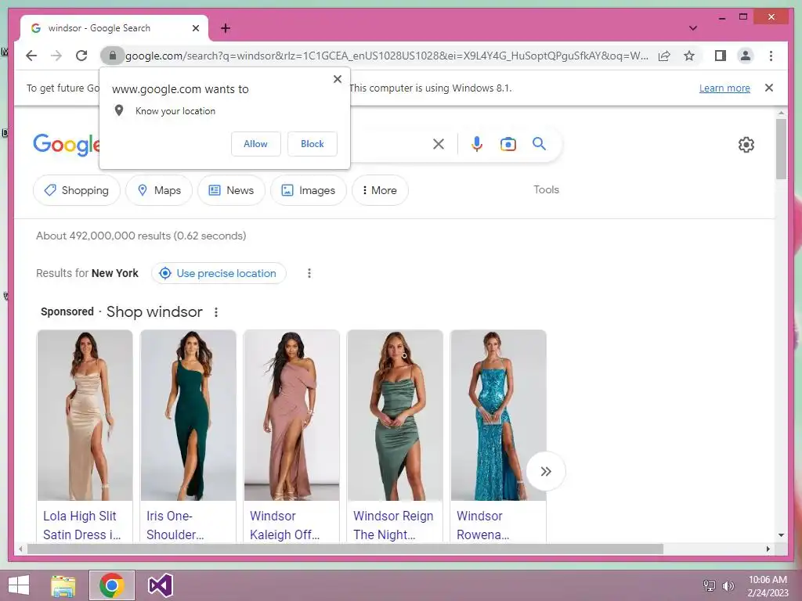Screen dimensions: 802x601
Task: Click the scroll-down arrow of vertical scrollbar
Action: pos(781,535)
